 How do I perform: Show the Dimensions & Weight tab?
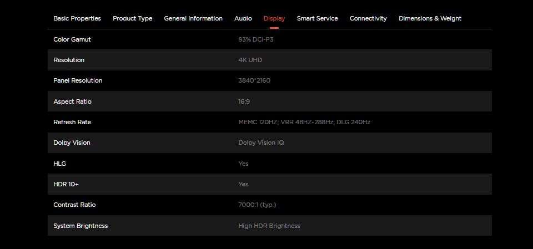pyautogui.click(x=430, y=18)
